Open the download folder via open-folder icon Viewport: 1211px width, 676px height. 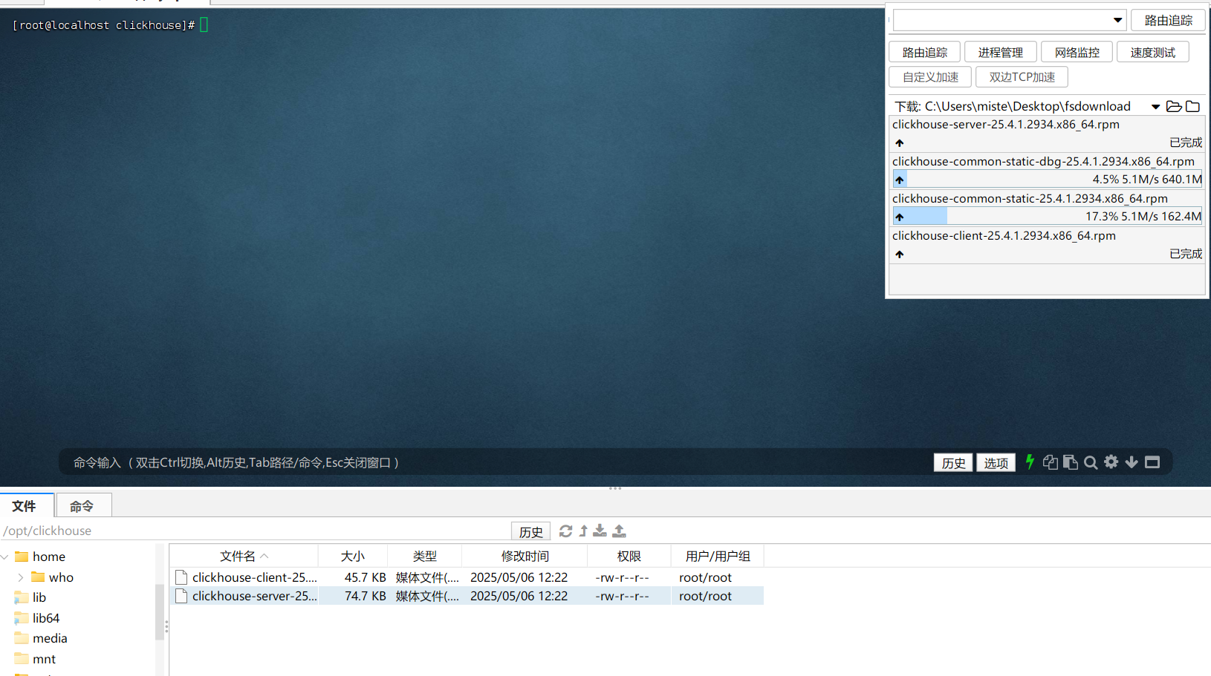click(1174, 106)
